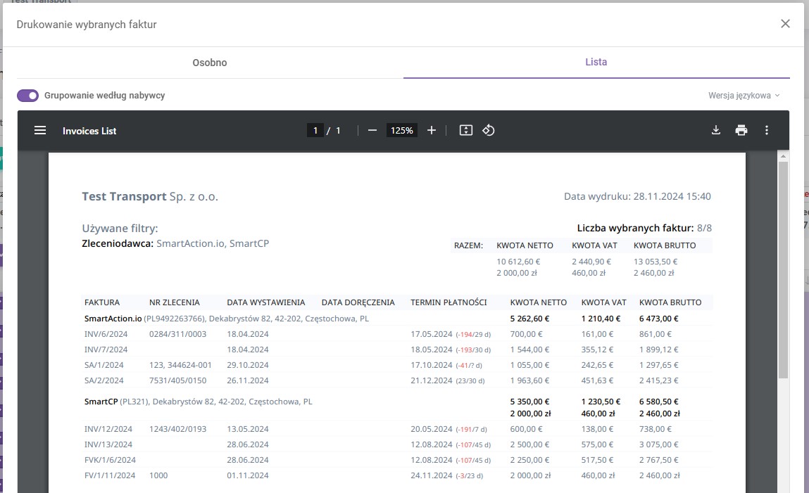809x493 pixels.
Task: Click issue date 01.11.2024
Action: point(248,475)
